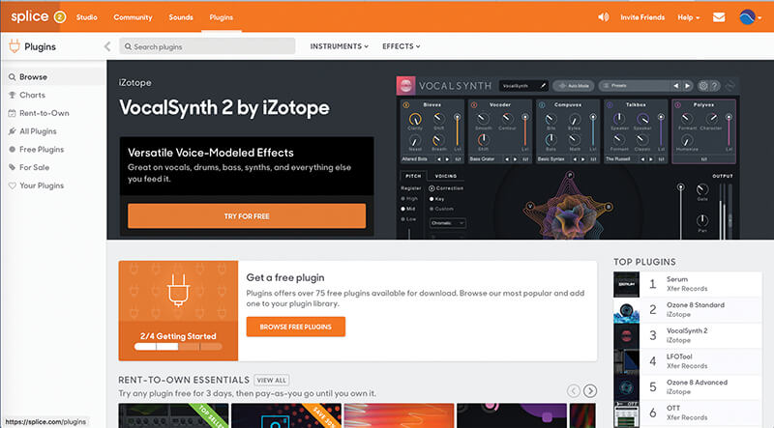Click the Browse magnifier icon in sidebar
774x428 pixels.
(13, 77)
